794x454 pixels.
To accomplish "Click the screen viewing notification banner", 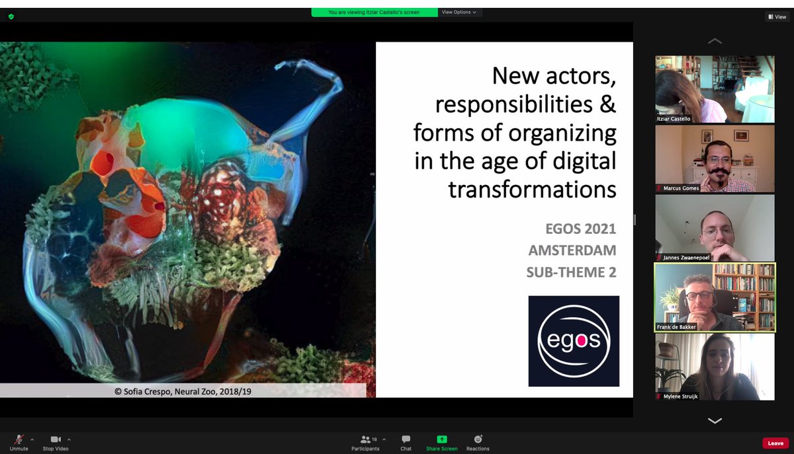I will [375, 12].
